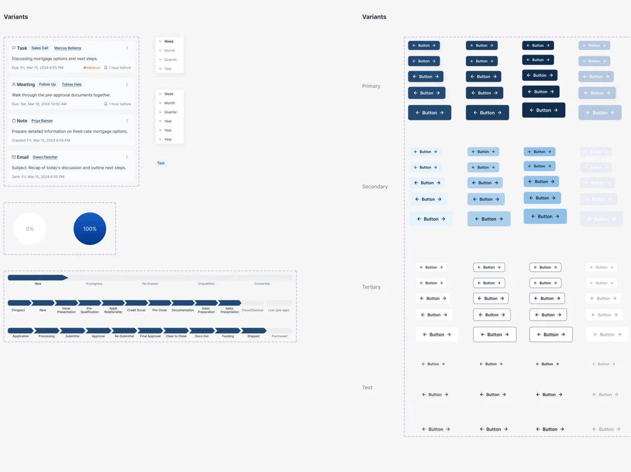Select the Application stage chevron
631x472 pixels.
[x=21, y=331]
